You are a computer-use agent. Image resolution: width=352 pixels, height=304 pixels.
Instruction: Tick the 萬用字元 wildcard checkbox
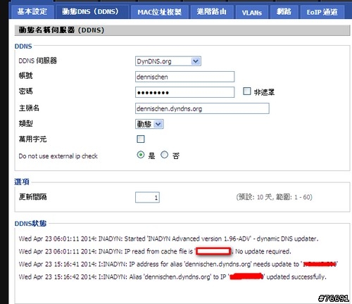(x=141, y=139)
